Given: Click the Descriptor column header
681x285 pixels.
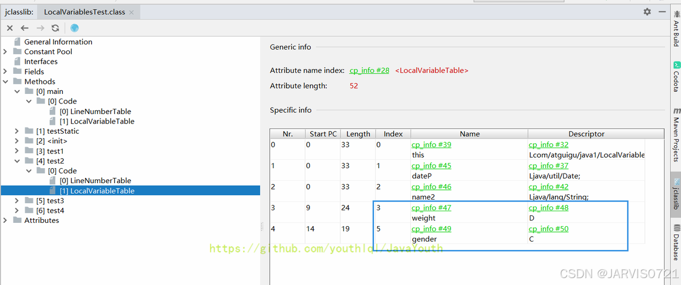Looking at the screenshot, I should [x=586, y=134].
